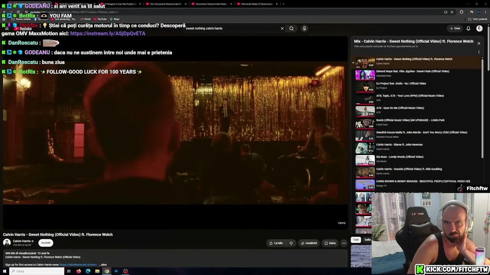Play 'ATB, Topic, A7S - Your Love (9PM)'
The height and width of the screenshot is (275, 490).
[x=417, y=99]
